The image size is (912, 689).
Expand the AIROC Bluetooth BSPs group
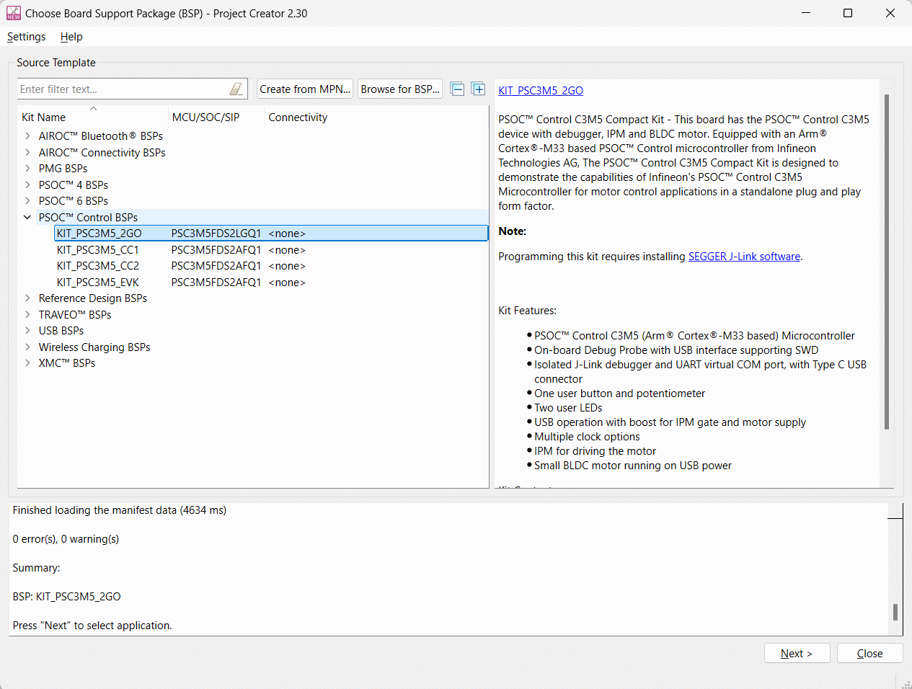point(27,135)
